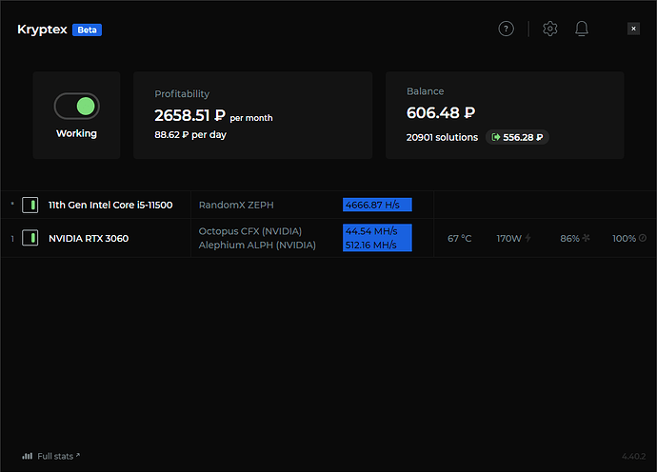Viewport: 657px width, 472px height.
Task: Click the 556.28 ₽ withdraw button
Action: click(517, 137)
